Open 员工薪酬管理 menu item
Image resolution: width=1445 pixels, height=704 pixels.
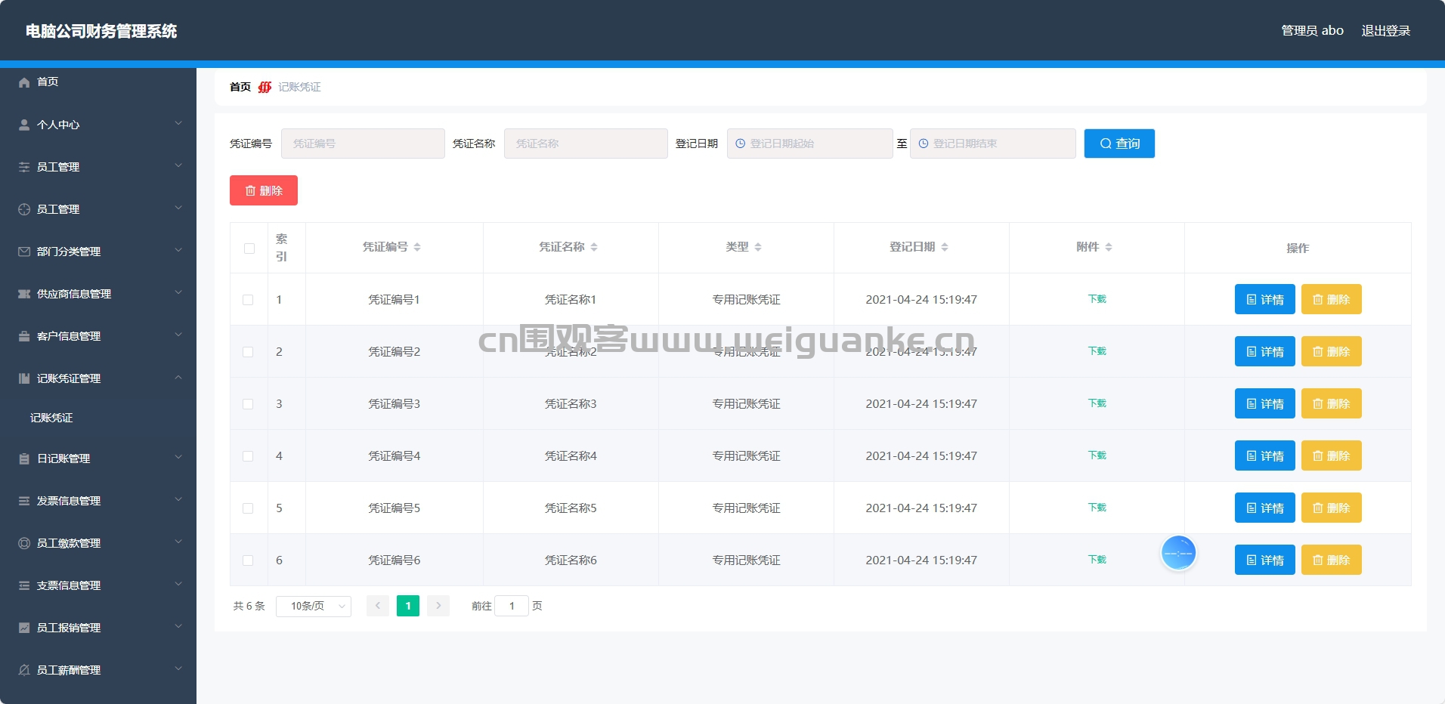coord(98,670)
